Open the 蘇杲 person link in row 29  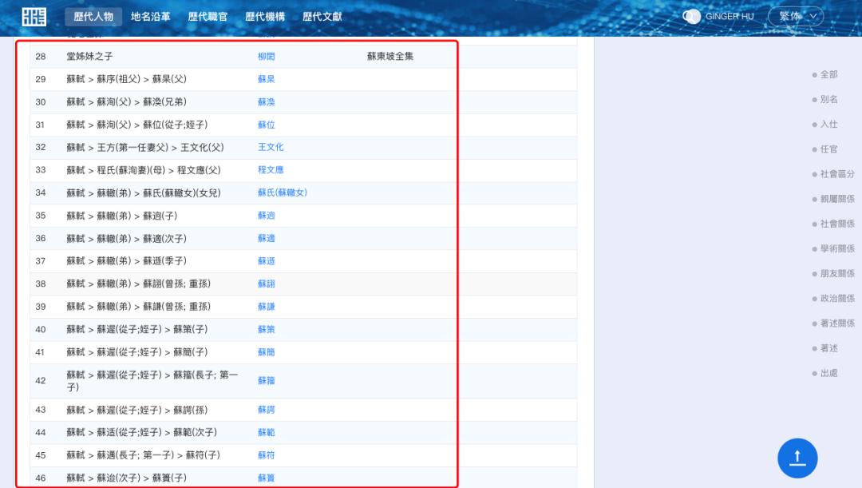266,79
